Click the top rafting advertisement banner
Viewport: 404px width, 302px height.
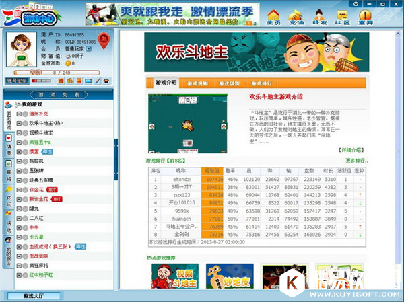tap(172, 14)
